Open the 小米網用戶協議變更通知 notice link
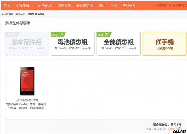This screenshot has height=134, width=187. (169, 6)
